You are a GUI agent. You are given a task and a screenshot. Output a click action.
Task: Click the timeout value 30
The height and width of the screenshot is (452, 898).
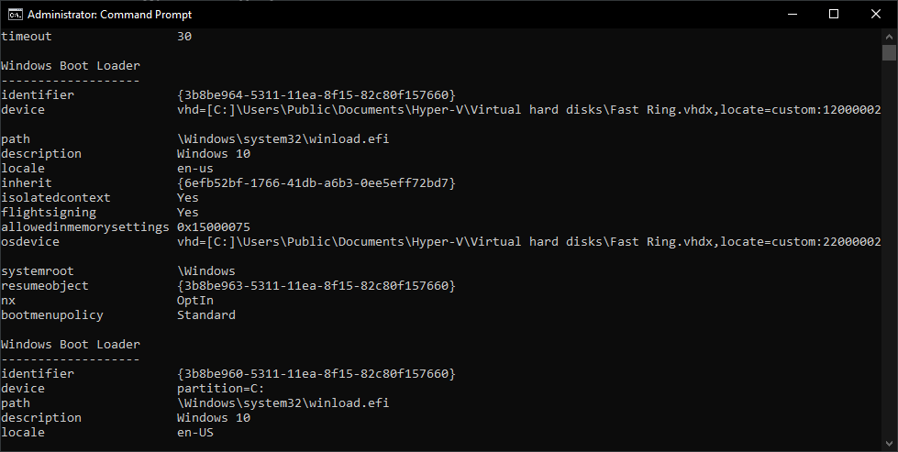point(184,37)
